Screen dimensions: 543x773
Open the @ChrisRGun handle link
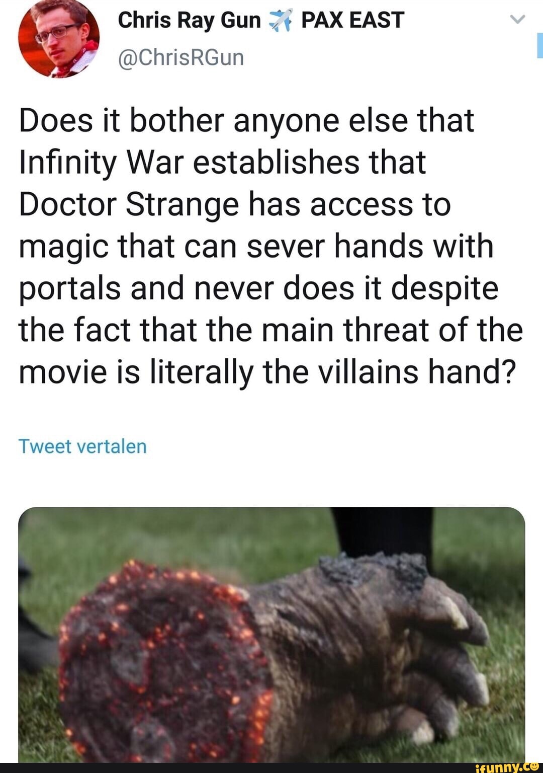[180, 57]
